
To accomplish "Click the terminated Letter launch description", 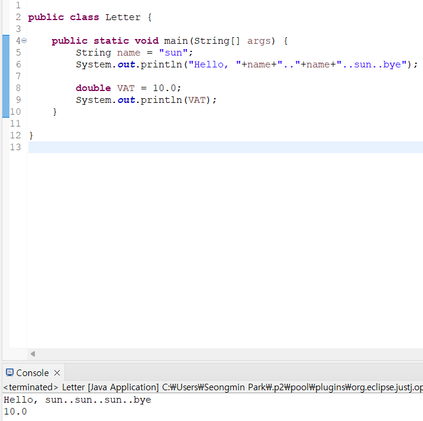I will point(212,387).
